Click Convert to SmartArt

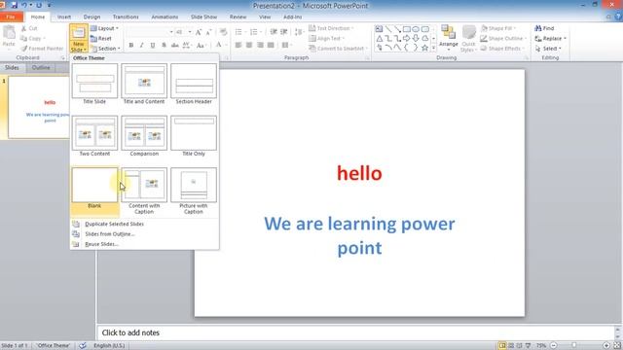point(338,49)
